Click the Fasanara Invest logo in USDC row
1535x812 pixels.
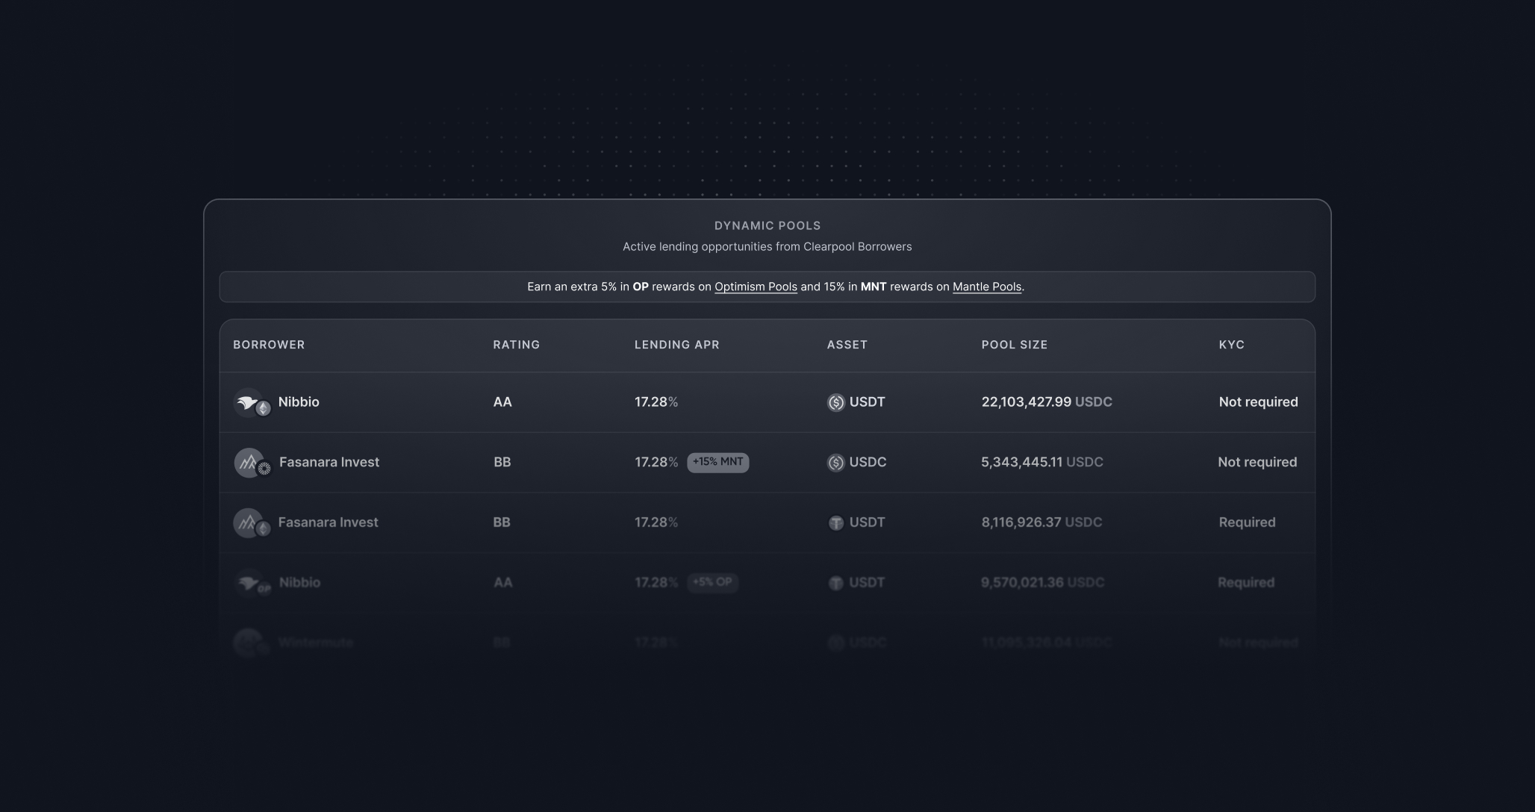point(249,463)
